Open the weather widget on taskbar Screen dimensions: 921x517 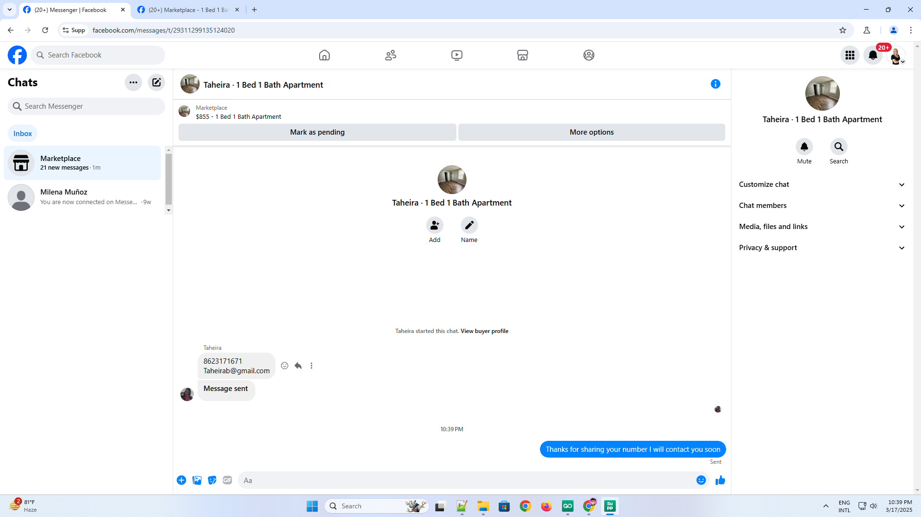[x=24, y=506]
